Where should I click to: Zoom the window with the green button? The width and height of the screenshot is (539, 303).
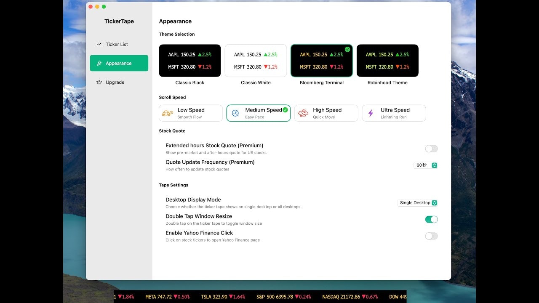click(x=104, y=7)
